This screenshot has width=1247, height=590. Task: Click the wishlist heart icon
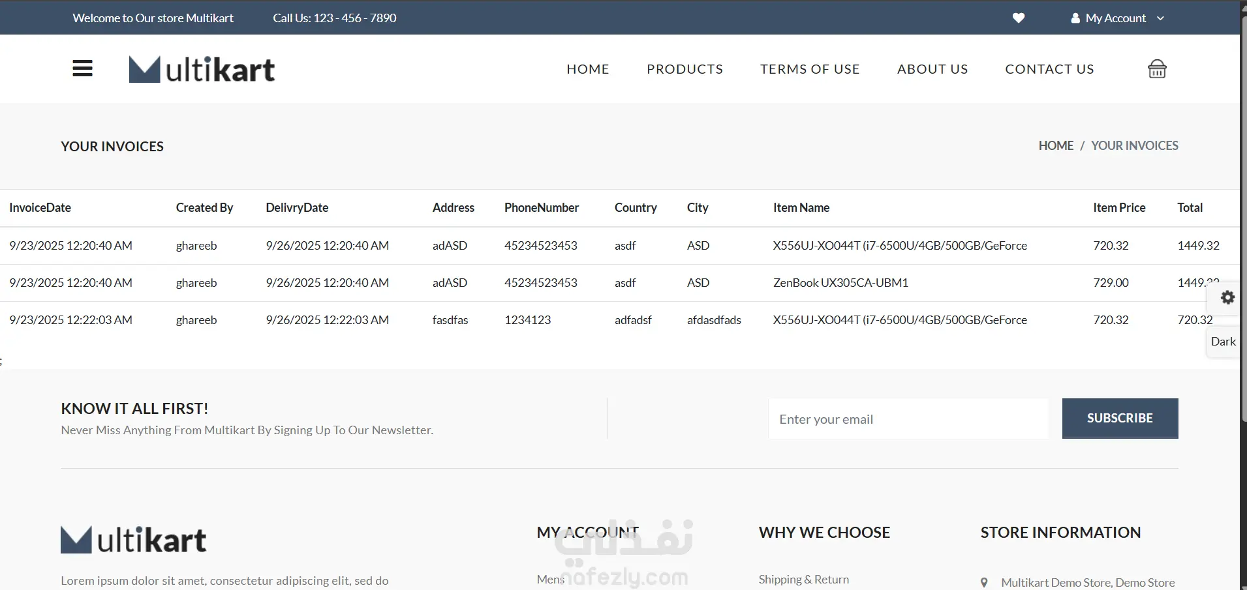[x=1018, y=18]
